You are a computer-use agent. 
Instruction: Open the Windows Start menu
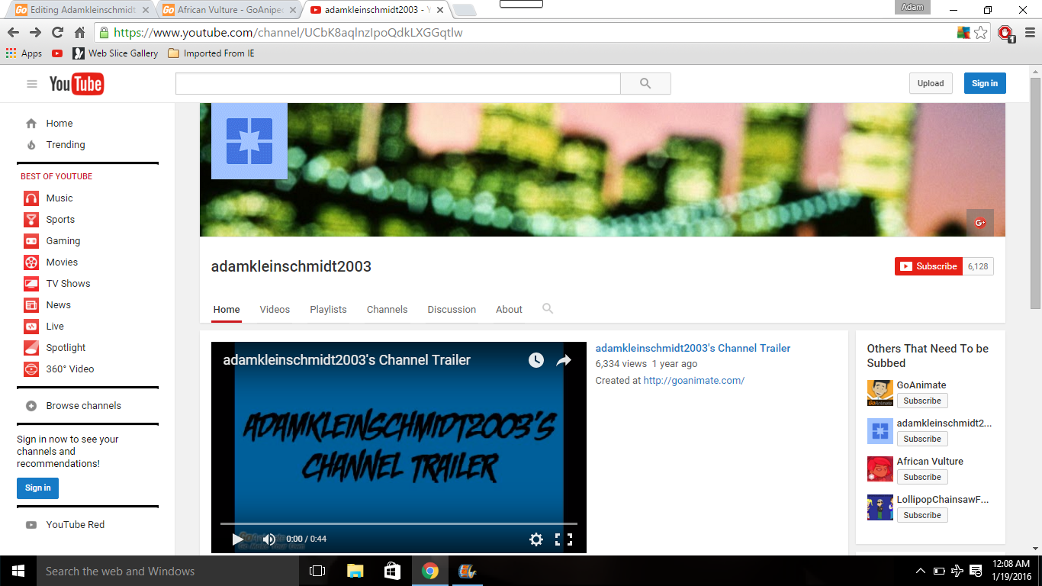click(18, 571)
